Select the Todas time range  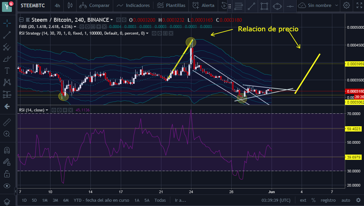coord(160,200)
